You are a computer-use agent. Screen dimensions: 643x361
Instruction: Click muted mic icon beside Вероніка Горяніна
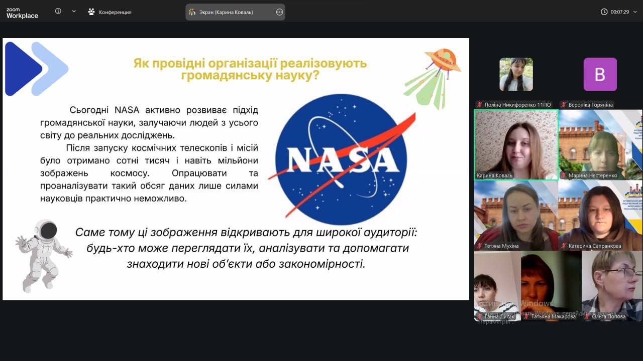pyautogui.click(x=564, y=105)
